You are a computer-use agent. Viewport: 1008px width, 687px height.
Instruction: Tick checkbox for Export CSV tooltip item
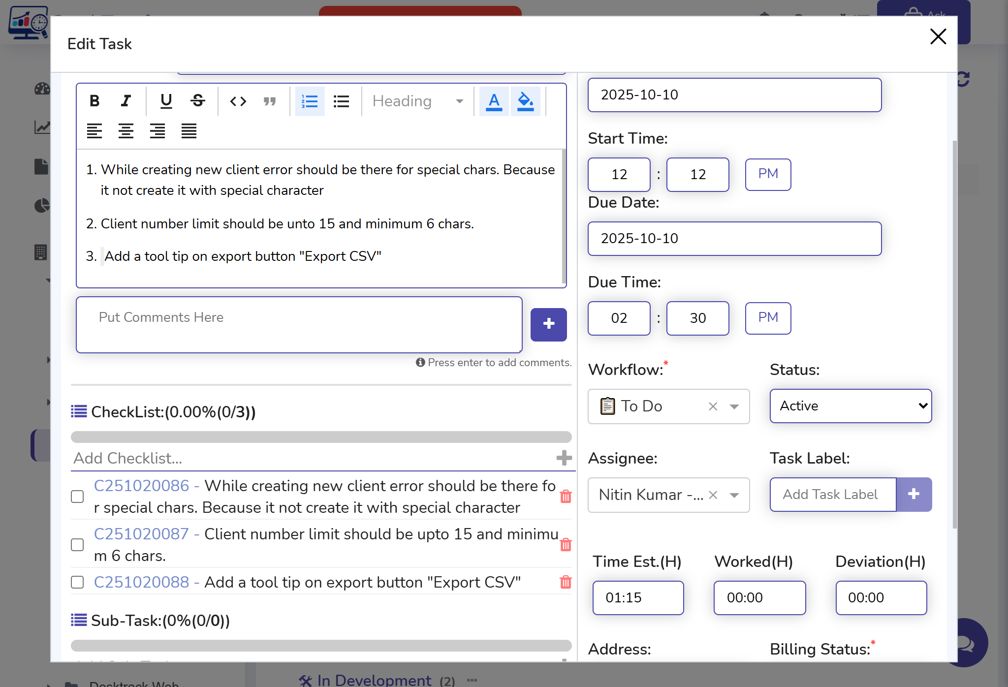(77, 582)
